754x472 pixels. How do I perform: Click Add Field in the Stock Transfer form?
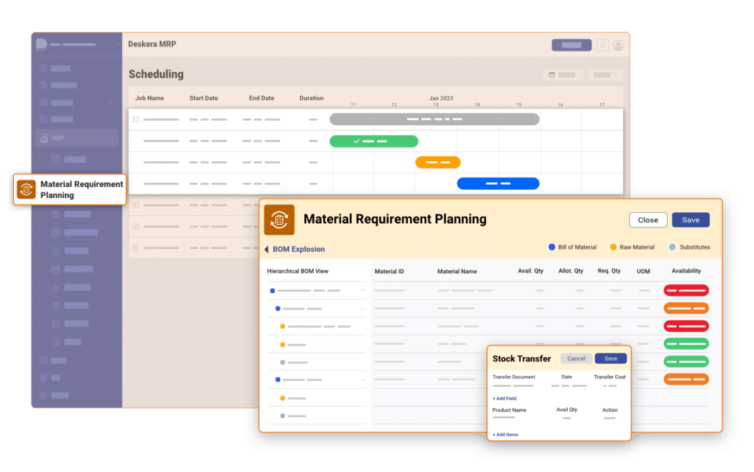tap(504, 398)
